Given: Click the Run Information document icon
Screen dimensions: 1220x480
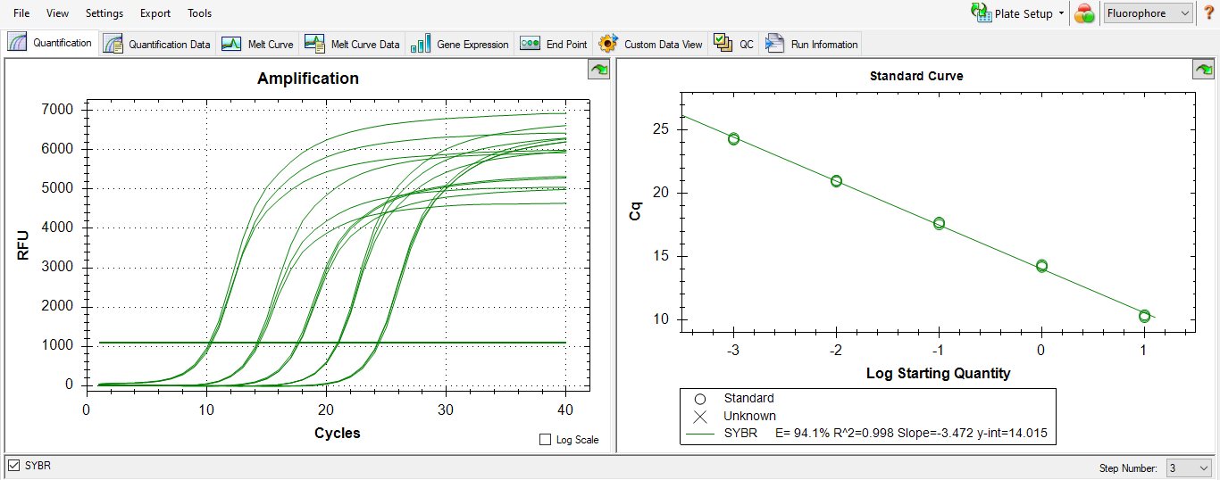Looking at the screenshot, I should 774,44.
